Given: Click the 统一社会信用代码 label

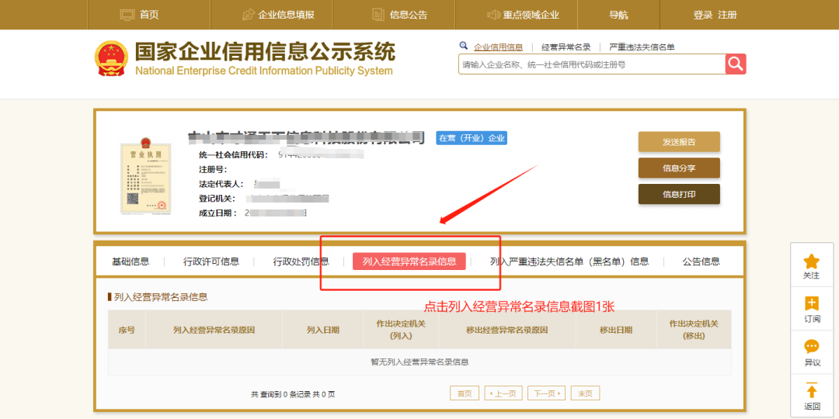Looking at the screenshot, I should click(x=233, y=154).
